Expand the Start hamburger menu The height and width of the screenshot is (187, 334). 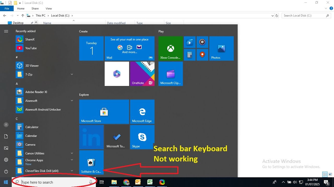(x=6, y=31)
